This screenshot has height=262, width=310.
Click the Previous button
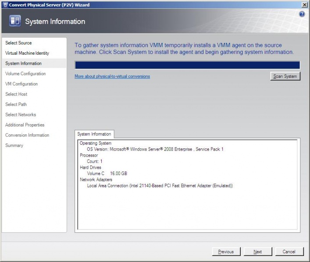[x=226, y=252]
